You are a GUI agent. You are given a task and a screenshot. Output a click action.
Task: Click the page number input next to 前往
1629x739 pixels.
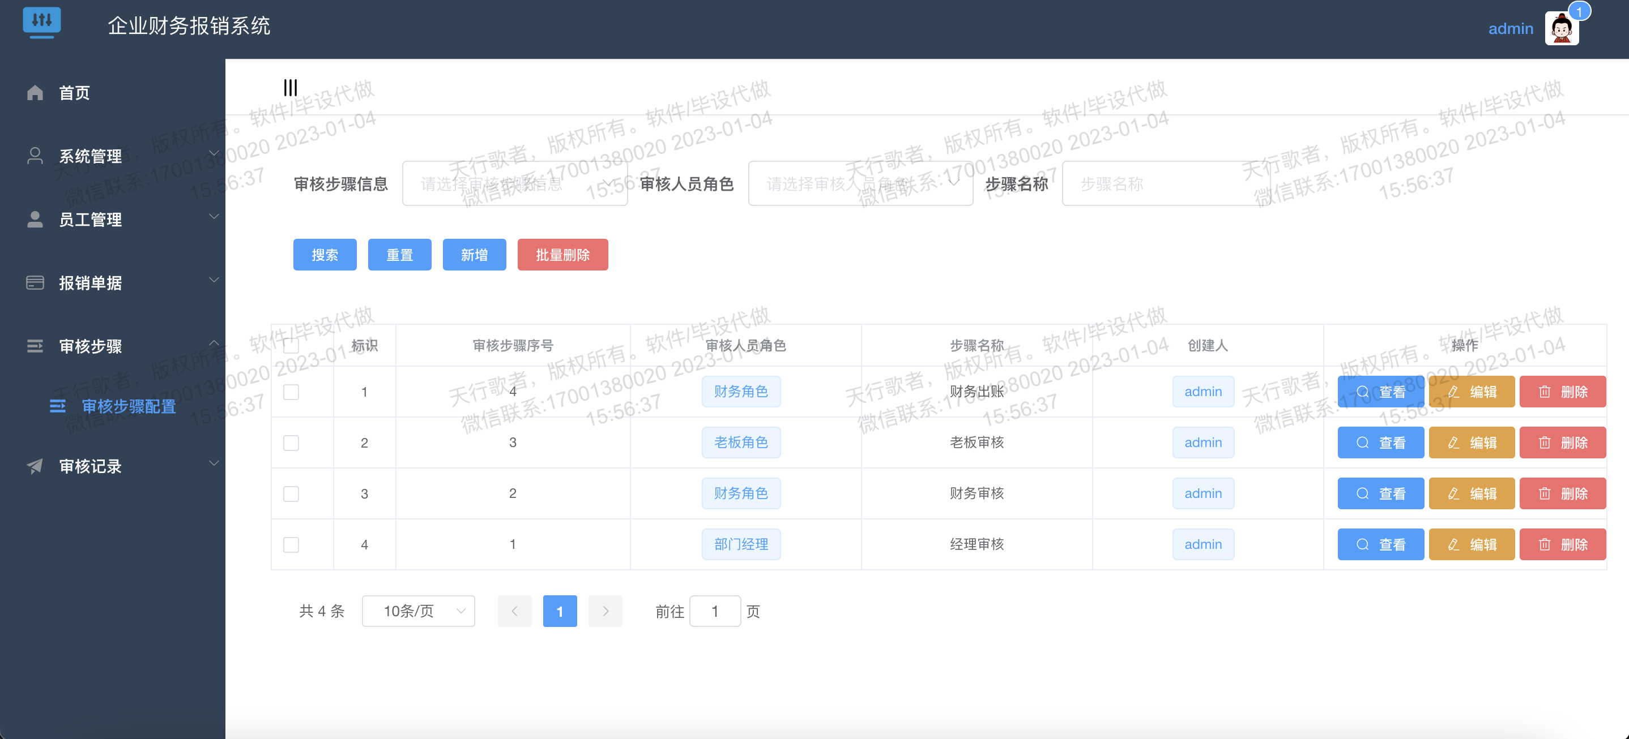715,611
